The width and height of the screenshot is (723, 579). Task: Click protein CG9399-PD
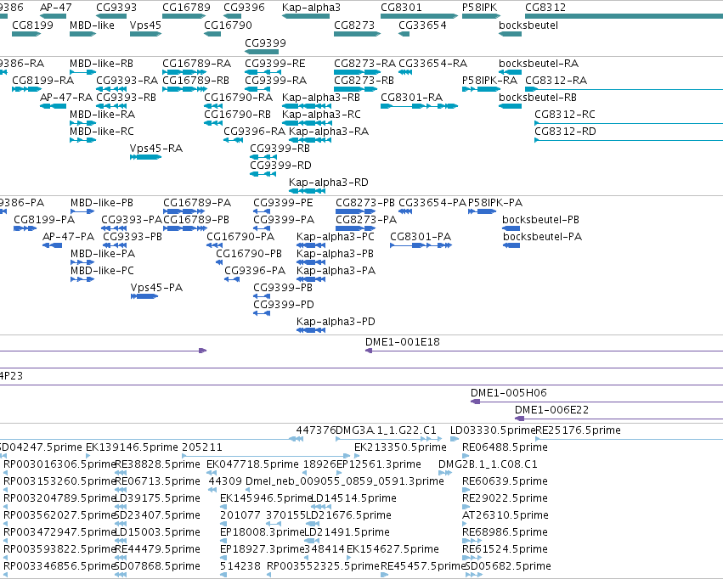284,305
